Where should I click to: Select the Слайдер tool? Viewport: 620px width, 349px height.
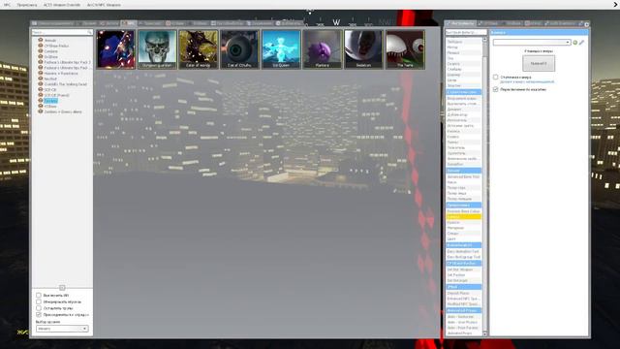coord(464,69)
